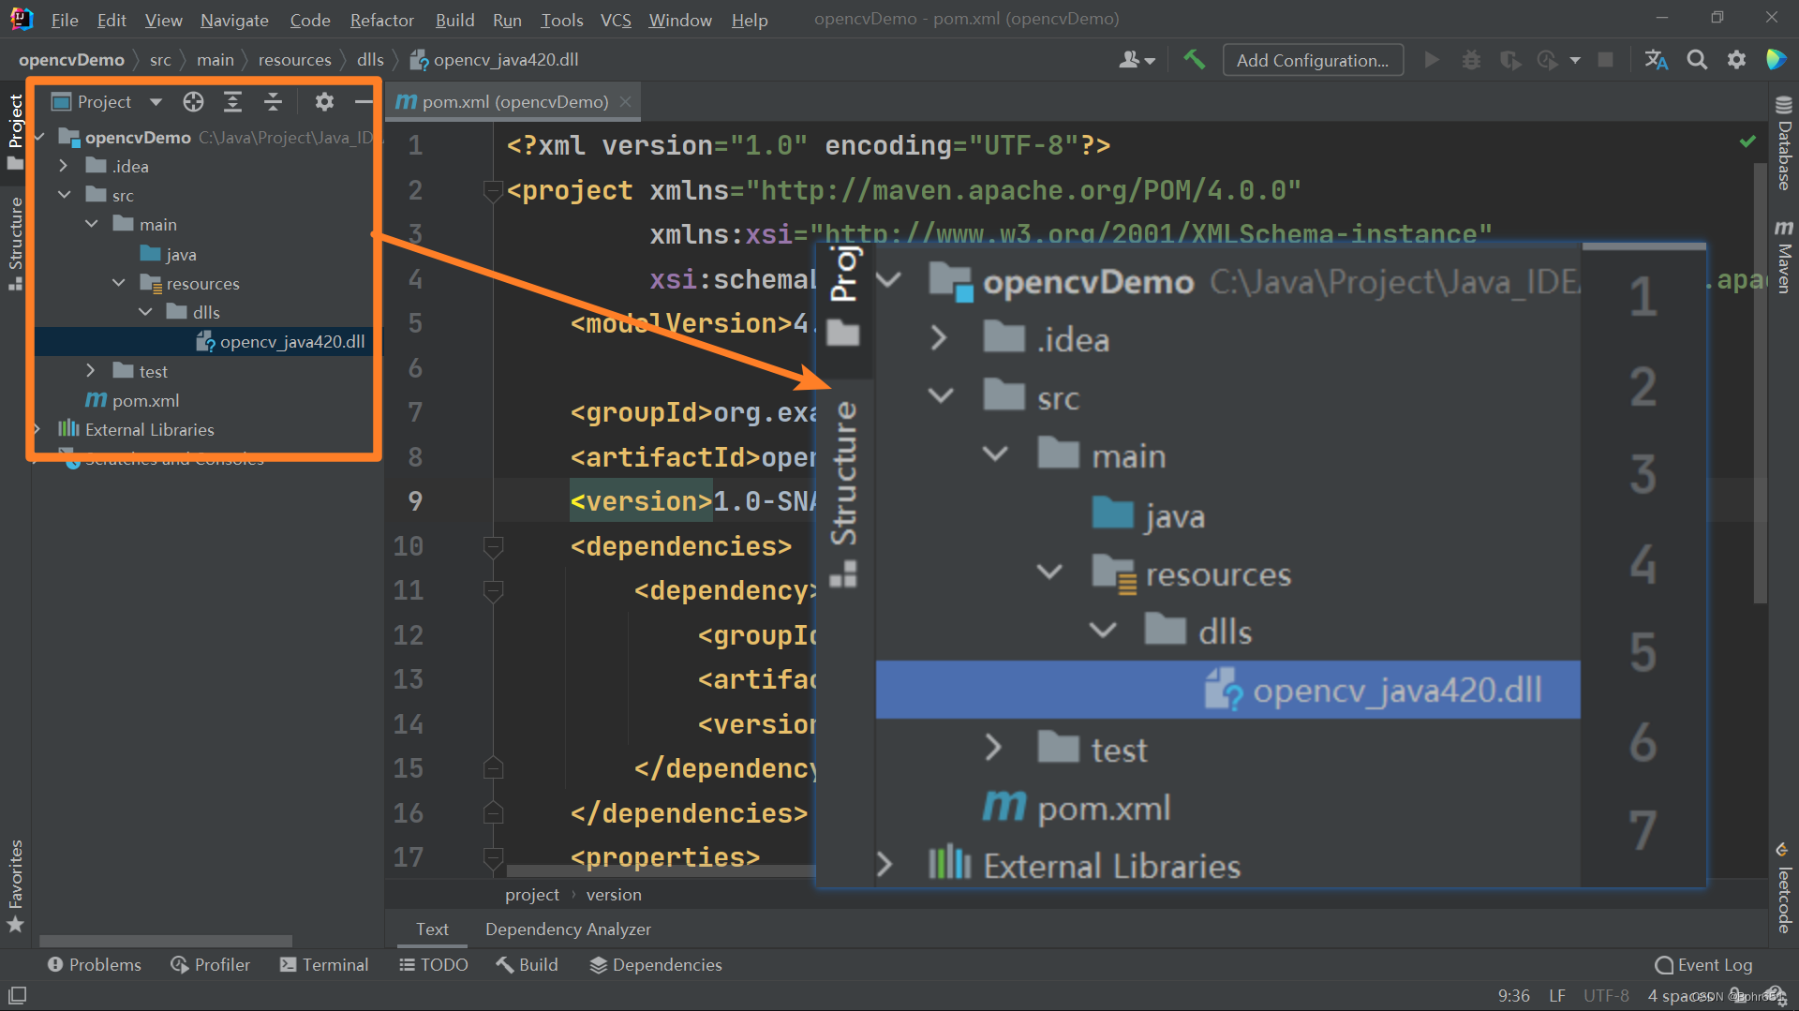Viewport: 1799px width, 1011px height.
Task: Switch to the Text tab
Action: pos(432,929)
